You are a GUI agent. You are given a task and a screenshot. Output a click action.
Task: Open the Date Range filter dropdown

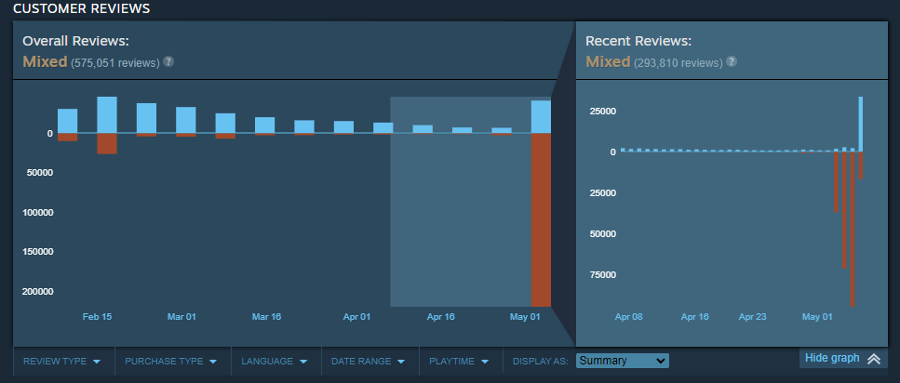369,361
